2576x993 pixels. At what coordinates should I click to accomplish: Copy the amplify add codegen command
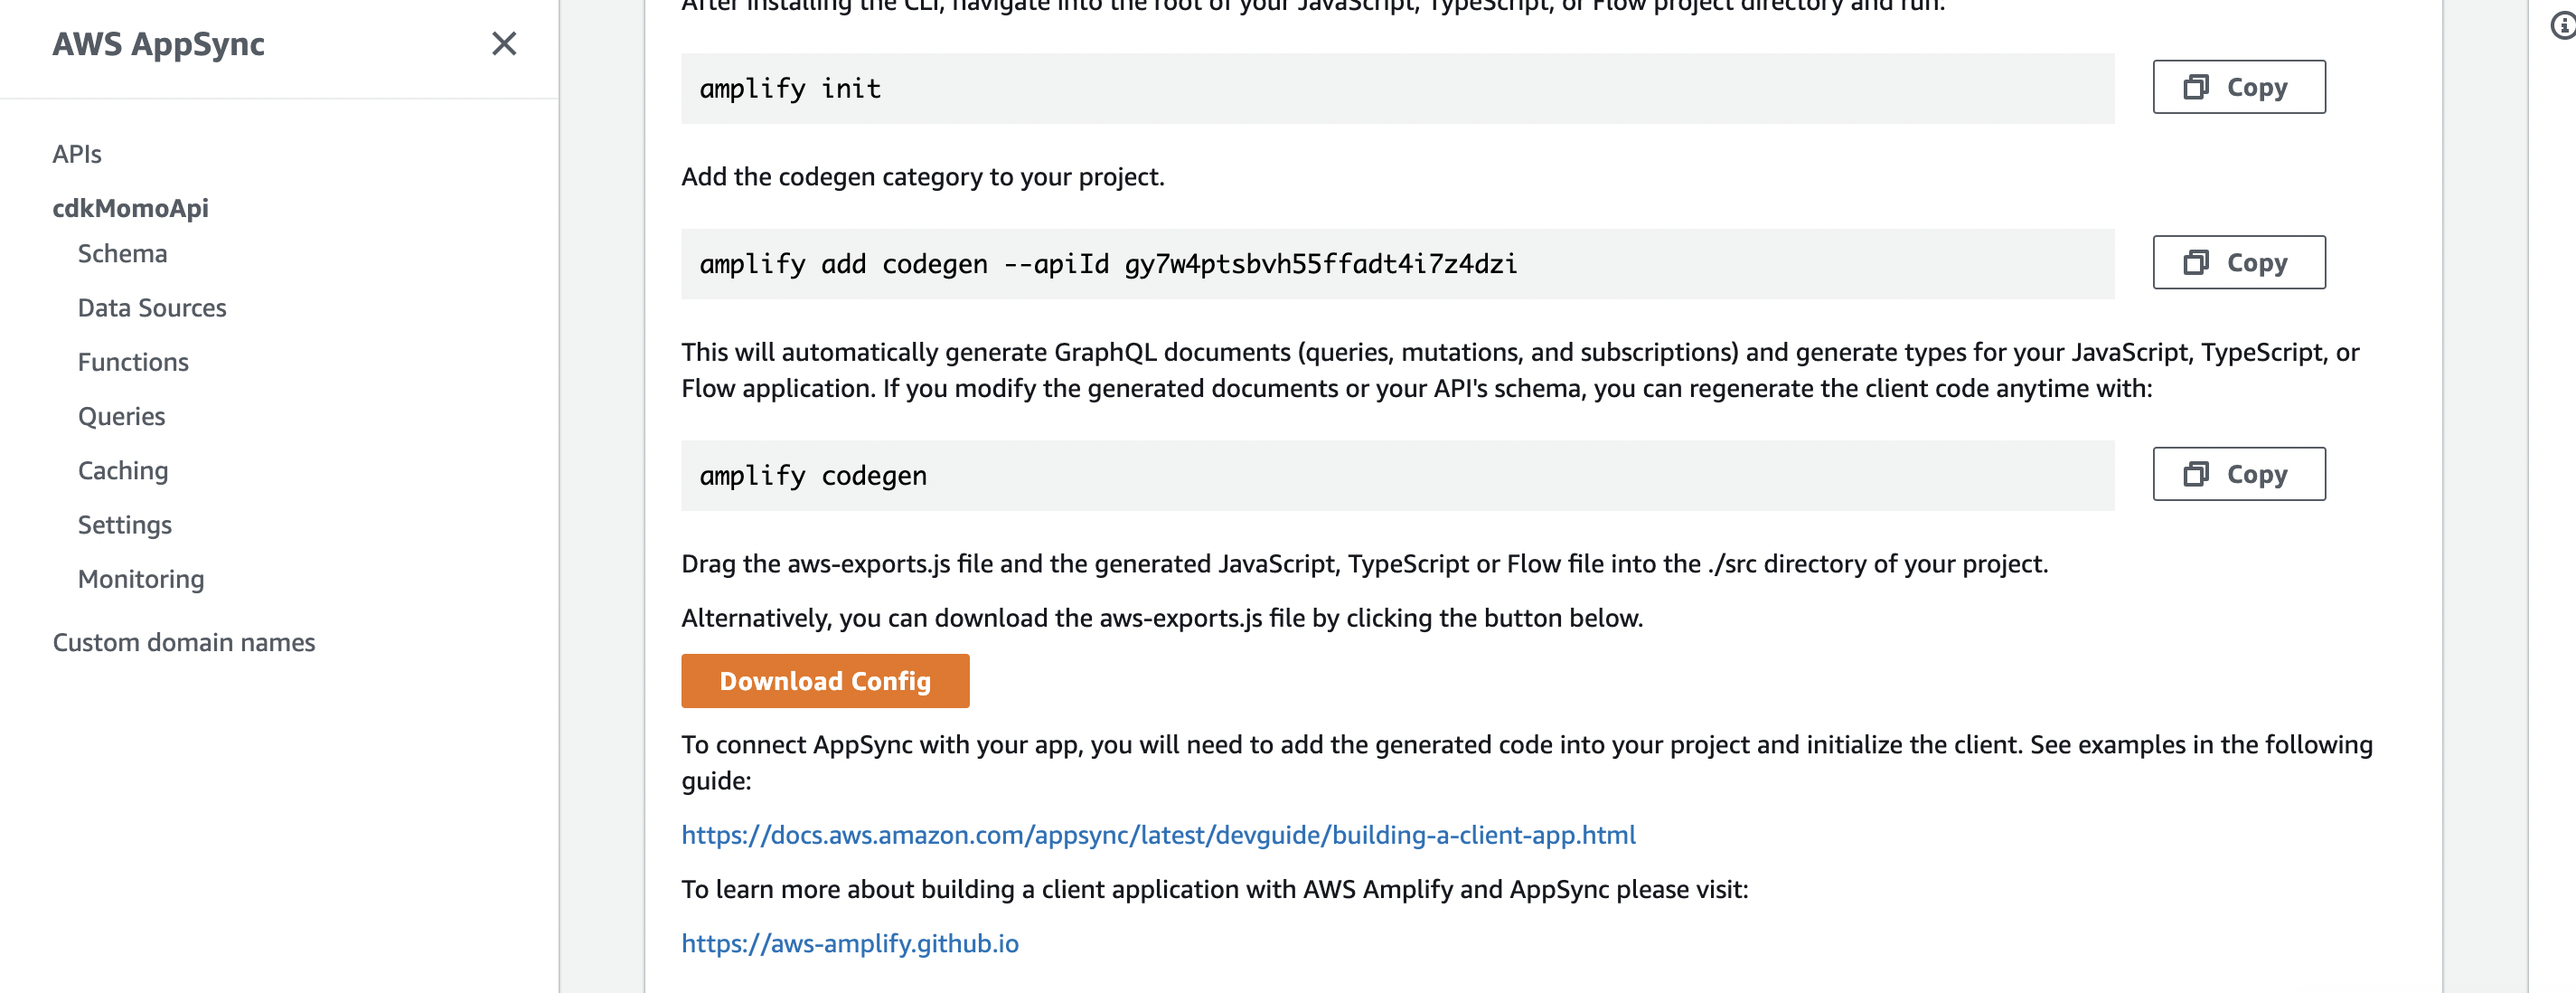pyautogui.click(x=2238, y=262)
